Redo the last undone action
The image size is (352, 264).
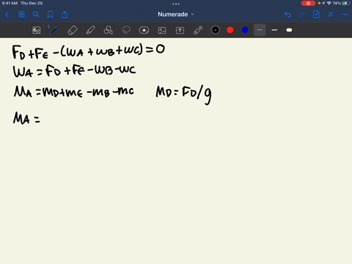click(x=302, y=15)
